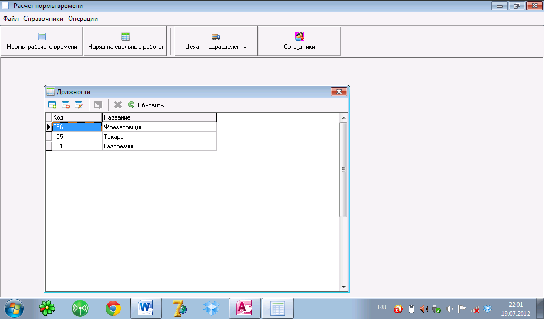Image resolution: width=544 pixels, height=319 pixels.
Task: Select the Токарь cell
Action: coord(159,137)
